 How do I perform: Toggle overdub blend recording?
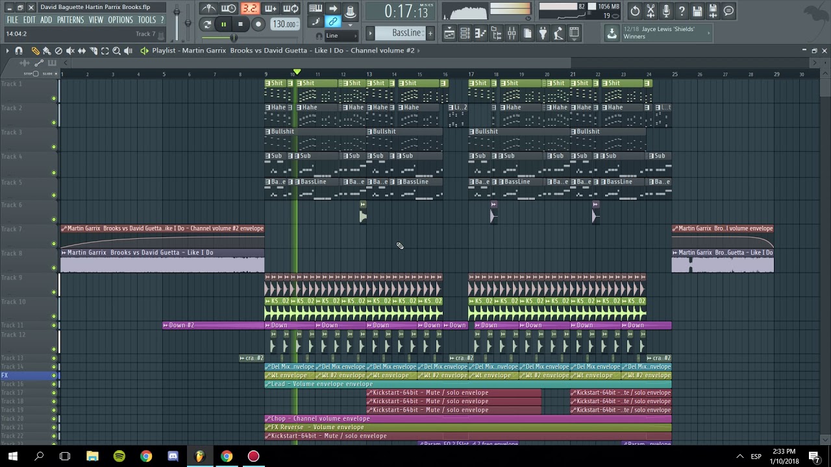[x=270, y=8]
